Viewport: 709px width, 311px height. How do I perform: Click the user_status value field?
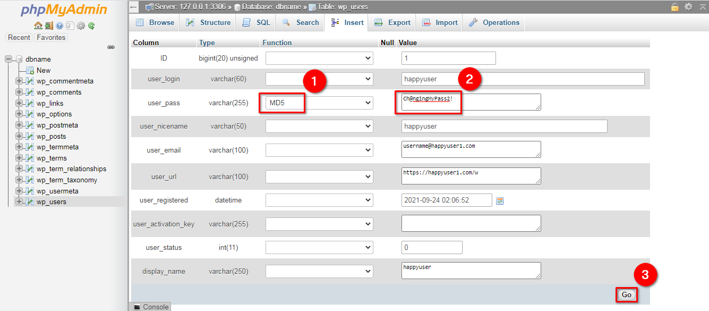(432, 247)
